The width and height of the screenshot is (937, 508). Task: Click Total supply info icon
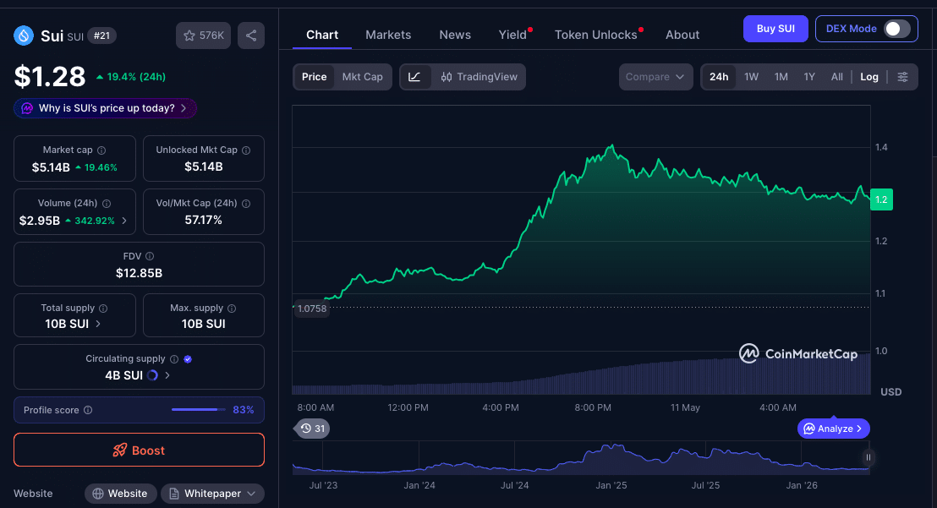tap(103, 309)
